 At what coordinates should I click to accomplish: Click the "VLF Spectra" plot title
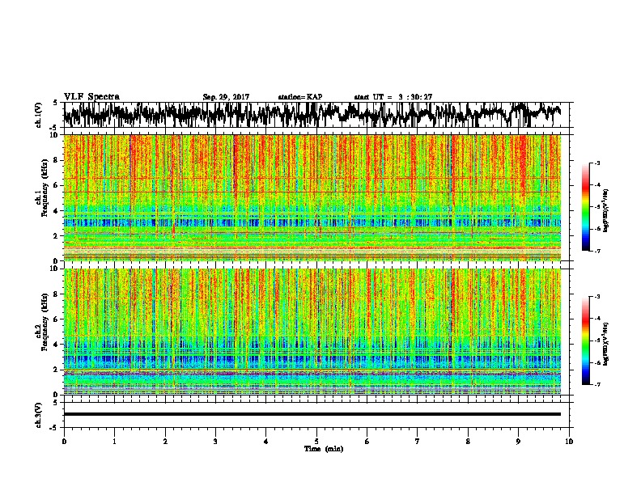click(91, 96)
